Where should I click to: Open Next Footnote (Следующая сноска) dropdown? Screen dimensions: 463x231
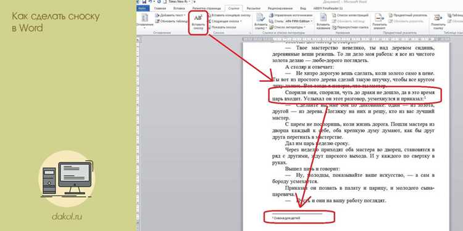click(226, 21)
